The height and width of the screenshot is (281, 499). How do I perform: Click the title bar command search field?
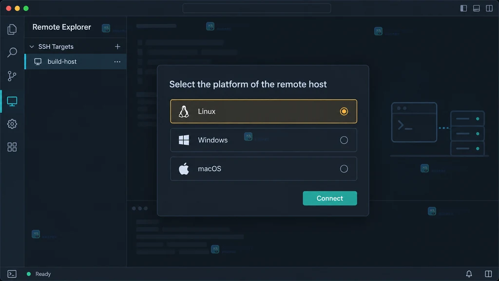tap(256, 8)
